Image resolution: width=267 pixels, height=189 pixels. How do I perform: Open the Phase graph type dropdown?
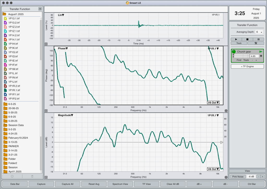(x=63, y=48)
